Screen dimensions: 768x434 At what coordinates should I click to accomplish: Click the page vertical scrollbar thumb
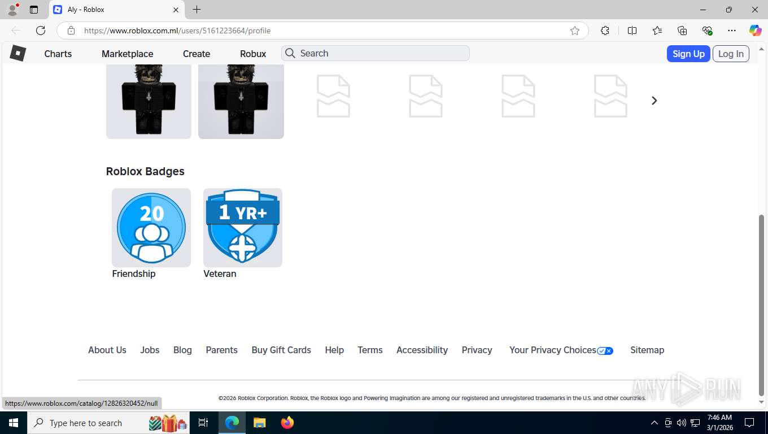coord(761,305)
